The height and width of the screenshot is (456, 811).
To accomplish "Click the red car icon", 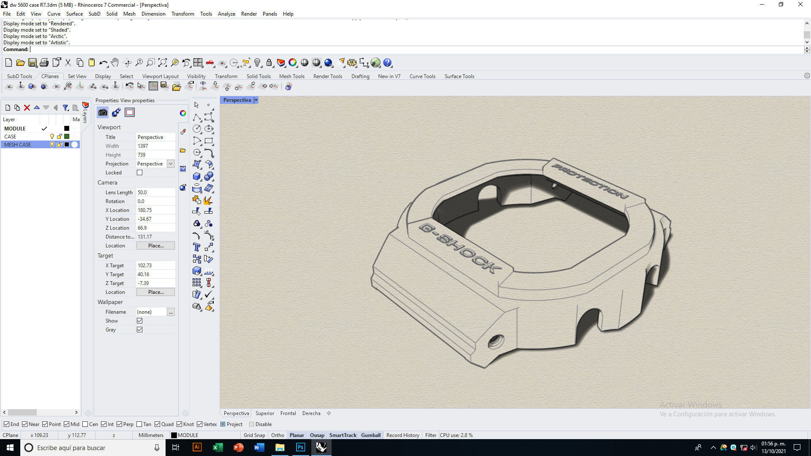I will click(210, 63).
